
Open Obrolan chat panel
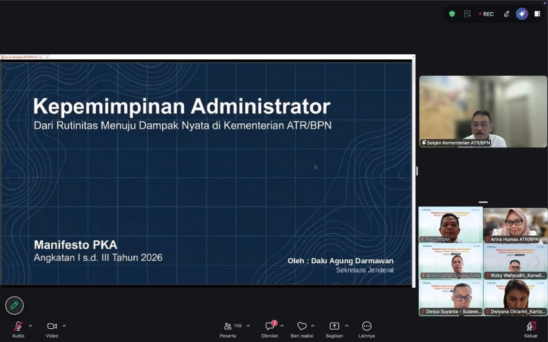(270, 330)
